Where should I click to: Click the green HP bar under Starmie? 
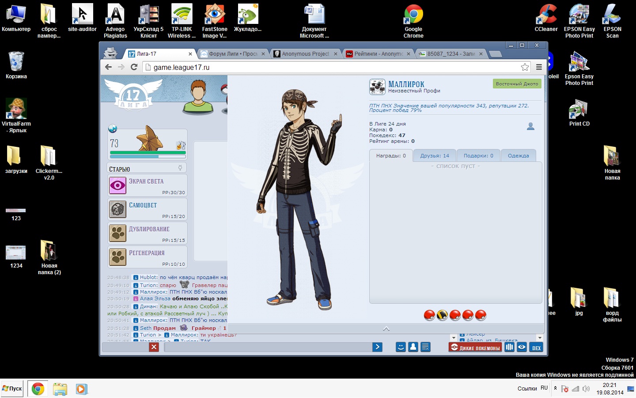click(148, 153)
